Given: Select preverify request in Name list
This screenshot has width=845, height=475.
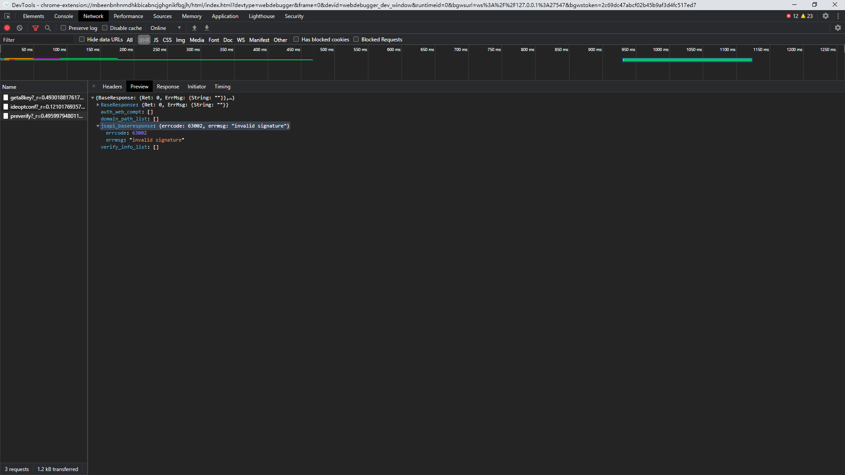Looking at the screenshot, I should click(x=46, y=116).
